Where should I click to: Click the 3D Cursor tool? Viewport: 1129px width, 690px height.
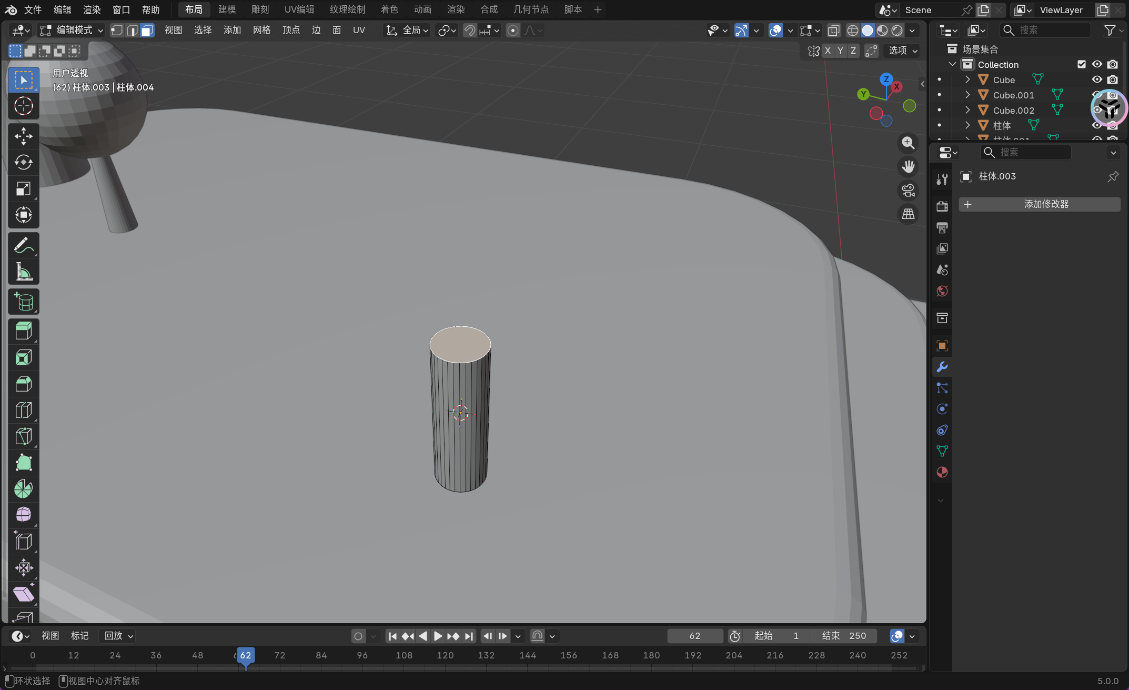point(23,106)
